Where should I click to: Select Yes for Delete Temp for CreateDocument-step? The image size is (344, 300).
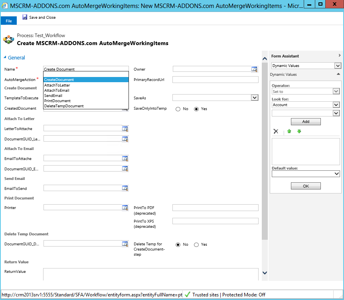pos(196,245)
